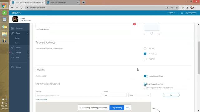Click the Address input field

click(69, 95)
